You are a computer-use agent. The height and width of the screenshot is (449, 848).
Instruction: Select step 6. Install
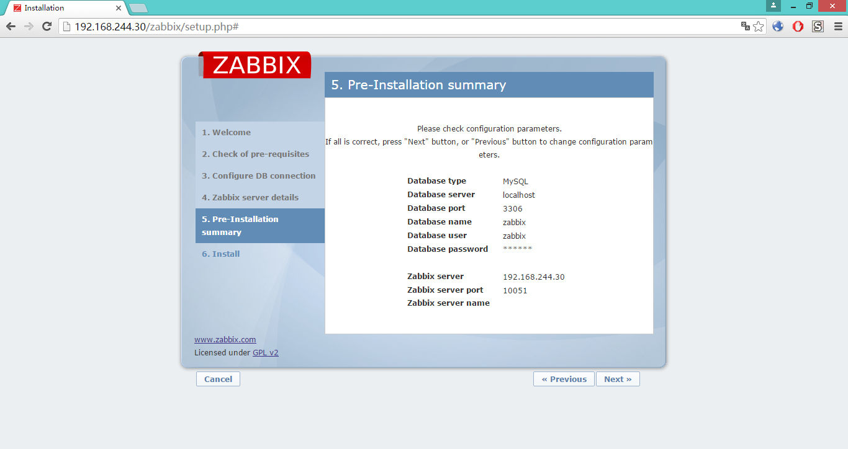click(220, 254)
